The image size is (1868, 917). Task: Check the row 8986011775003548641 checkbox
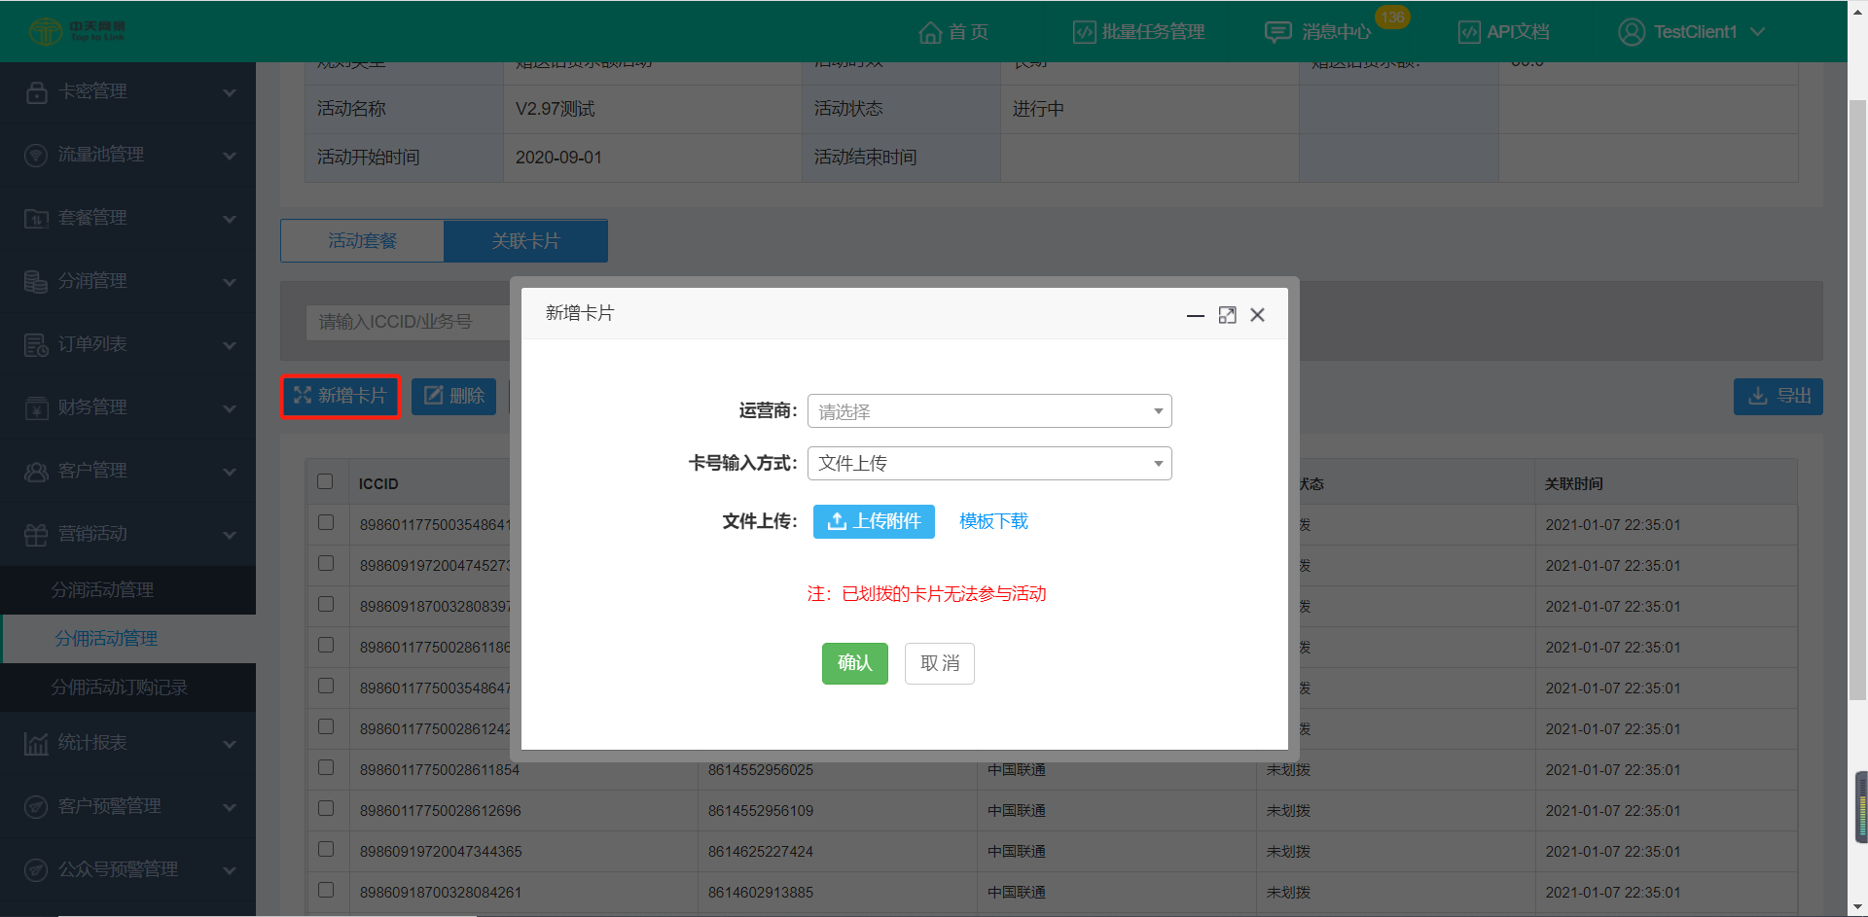pyautogui.click(x=326, y=522)
